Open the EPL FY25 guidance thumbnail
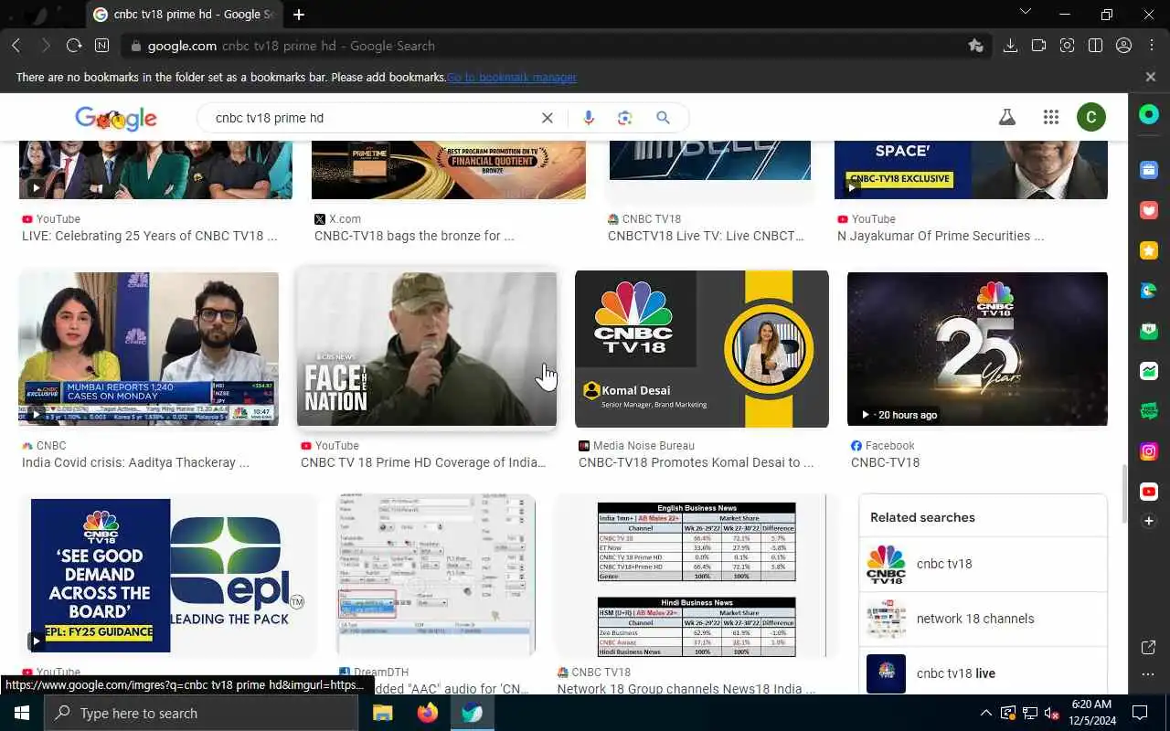Screen dimensions: 1170x731 (168, 576)
